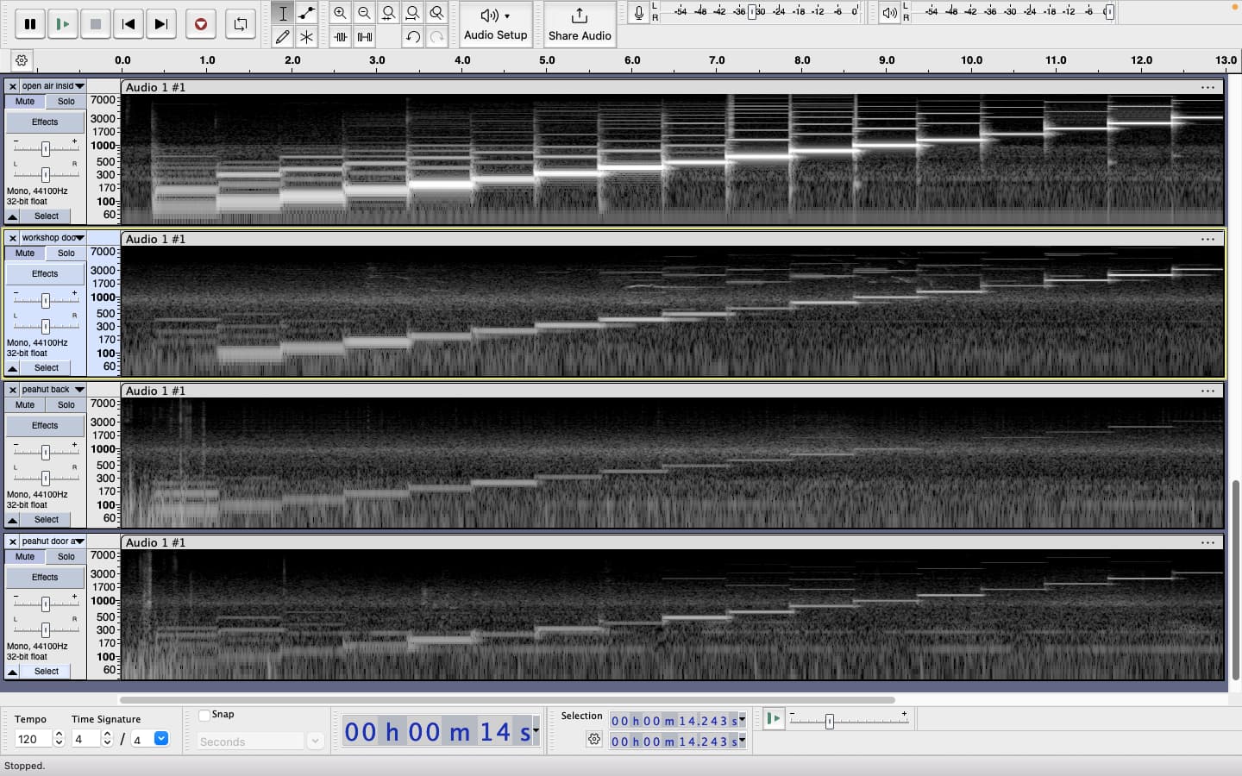Image resolution: width=1242 pixels, height=776 pixels.
Task: Solo the 'open air insid' track
Action: tap(66, 102)
